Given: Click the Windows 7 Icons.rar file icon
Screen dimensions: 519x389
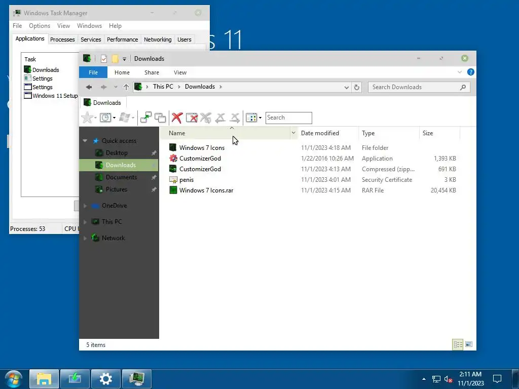Looking at the screenshot, I should pyautogui.click(x=173, y=190).
